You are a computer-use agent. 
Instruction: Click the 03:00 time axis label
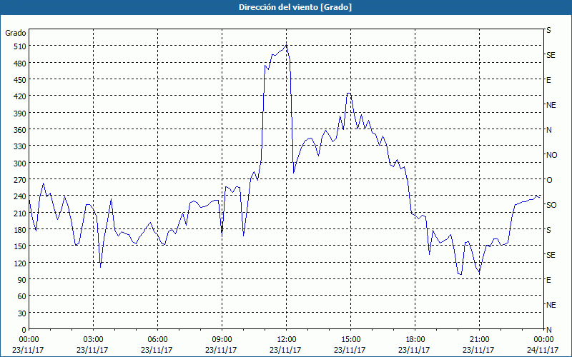[x=94, y=340]
